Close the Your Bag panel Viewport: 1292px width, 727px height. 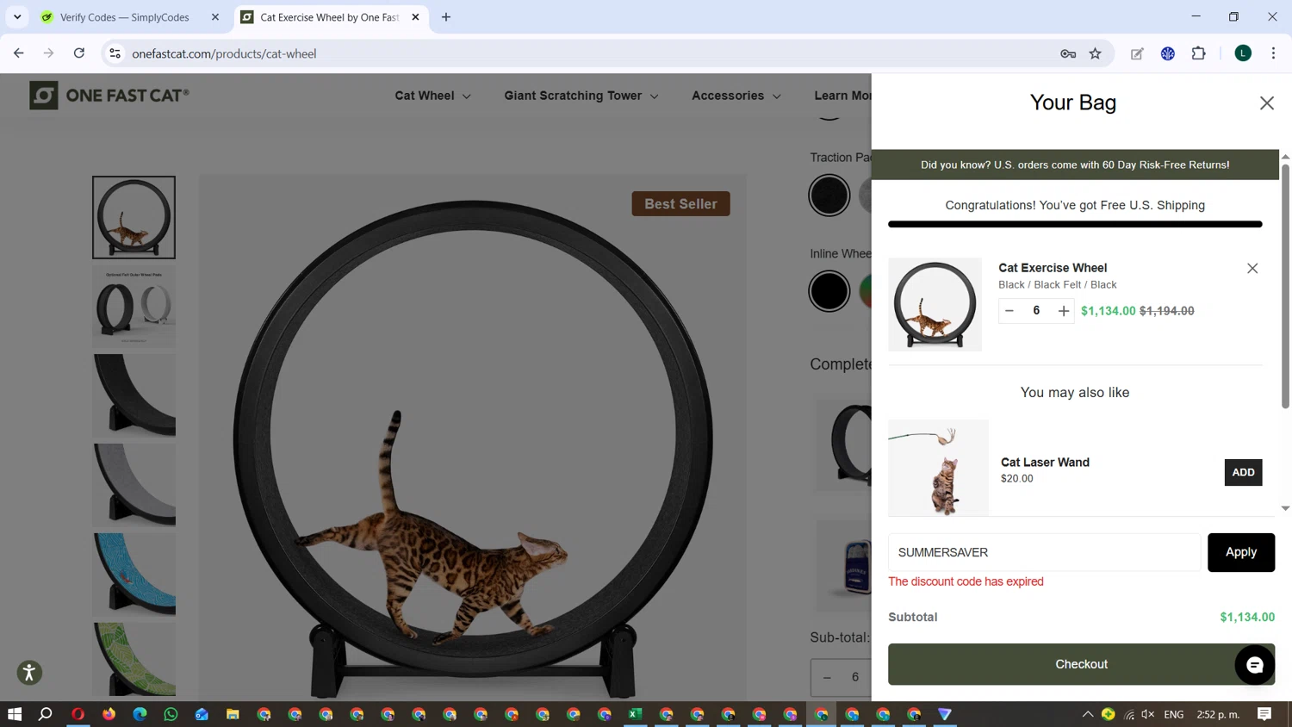click(x=1266, y=103)
